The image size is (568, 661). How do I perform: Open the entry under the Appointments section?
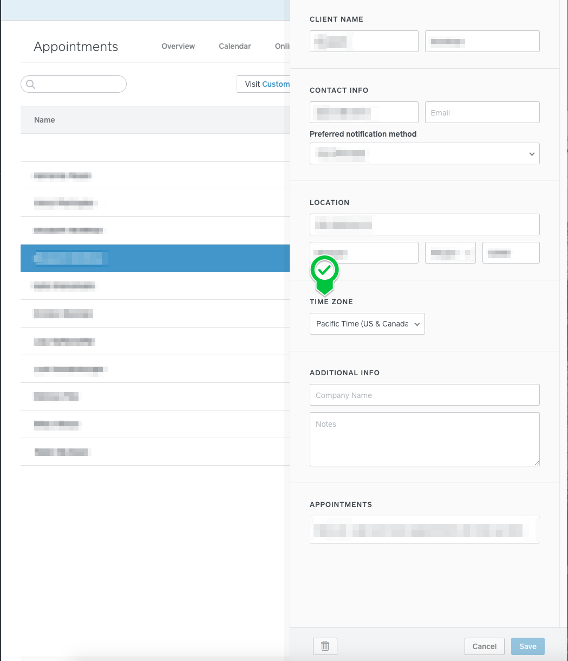[425, 530]
